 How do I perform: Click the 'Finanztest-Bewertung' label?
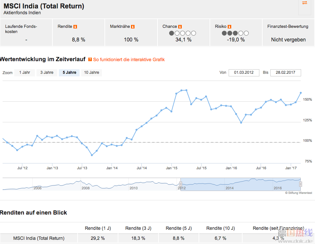click(x=288, y=27)
